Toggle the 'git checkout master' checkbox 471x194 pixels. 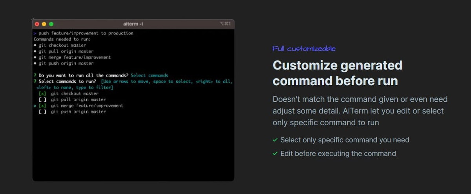[x=42, y=93]
